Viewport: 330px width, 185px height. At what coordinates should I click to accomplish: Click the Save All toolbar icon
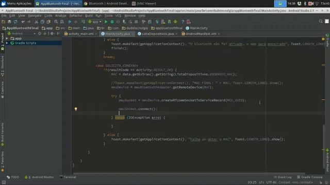9,22
